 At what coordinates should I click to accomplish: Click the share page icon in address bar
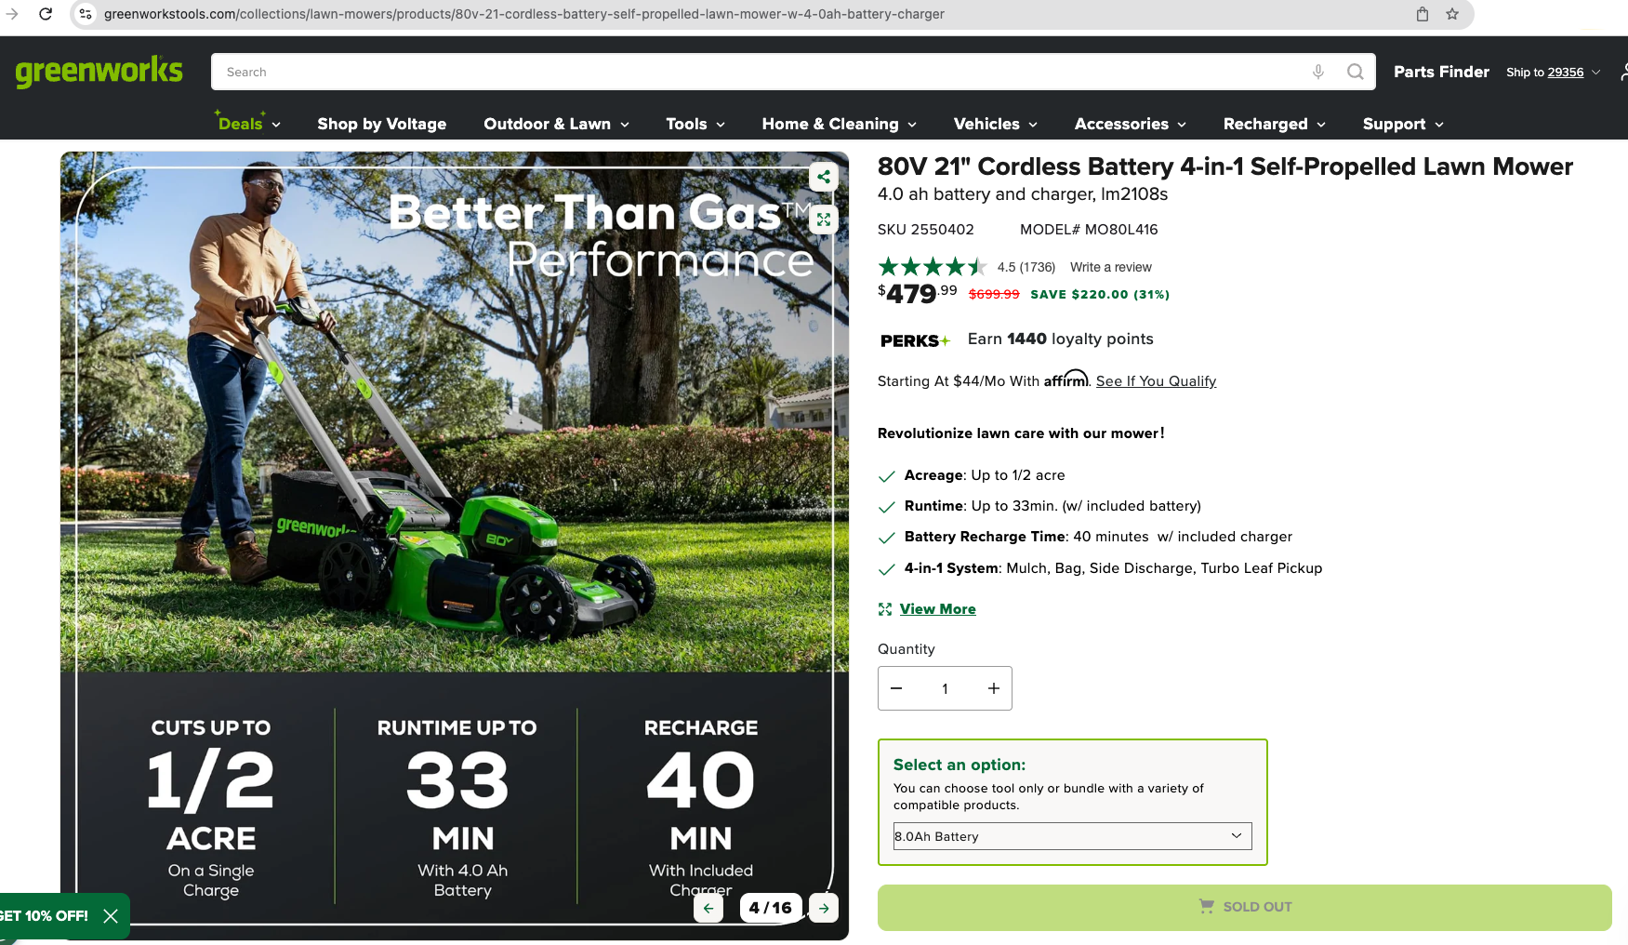click(1423, 14)
